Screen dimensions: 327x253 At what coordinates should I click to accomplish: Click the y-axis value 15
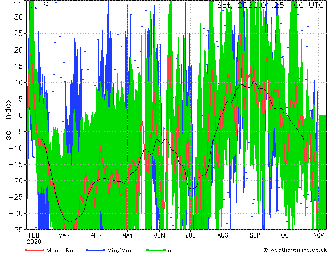pyautogui.click(x=18, y=66)
